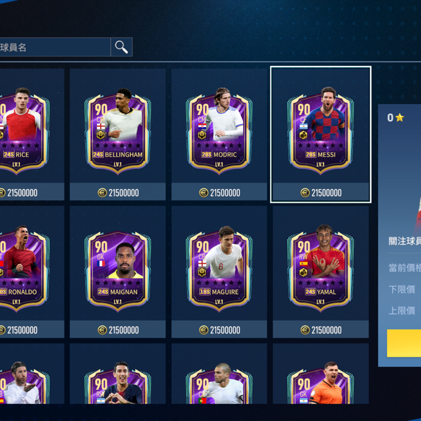
Task: Click the magnifying glass search icon
Action: tap(121, 47)
